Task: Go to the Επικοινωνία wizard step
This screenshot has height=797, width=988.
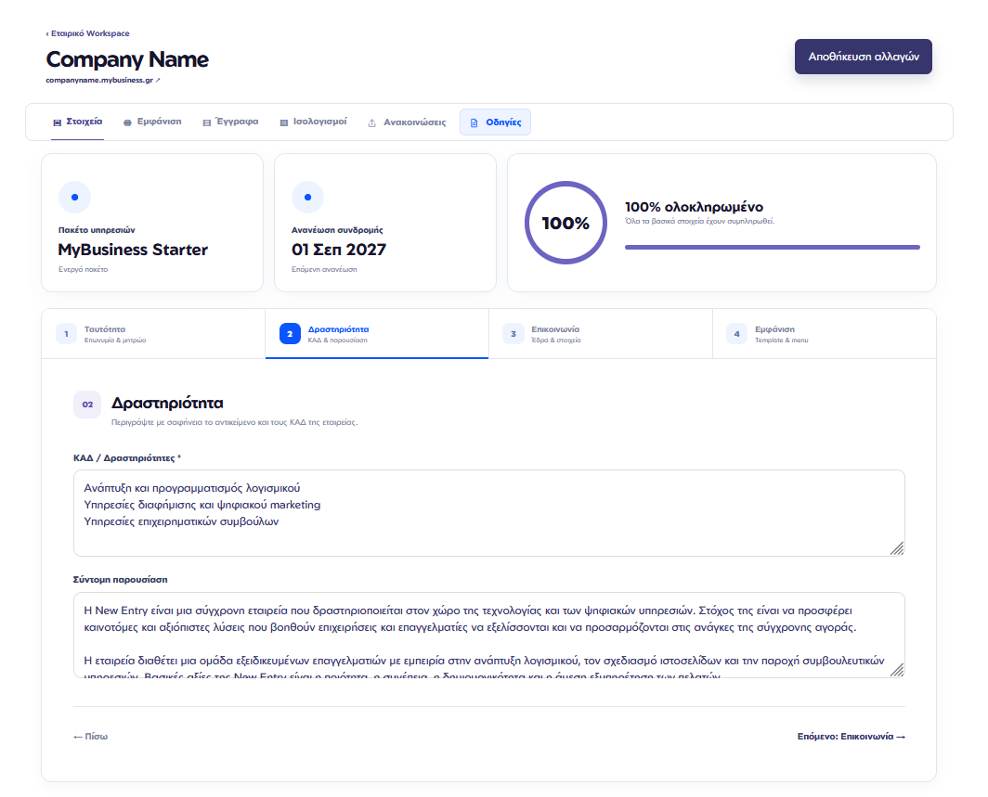Action: [x=601, y=334]
